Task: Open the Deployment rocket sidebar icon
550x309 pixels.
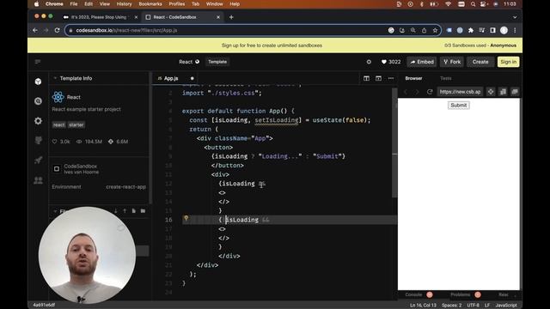Action: tap(38, 161)
